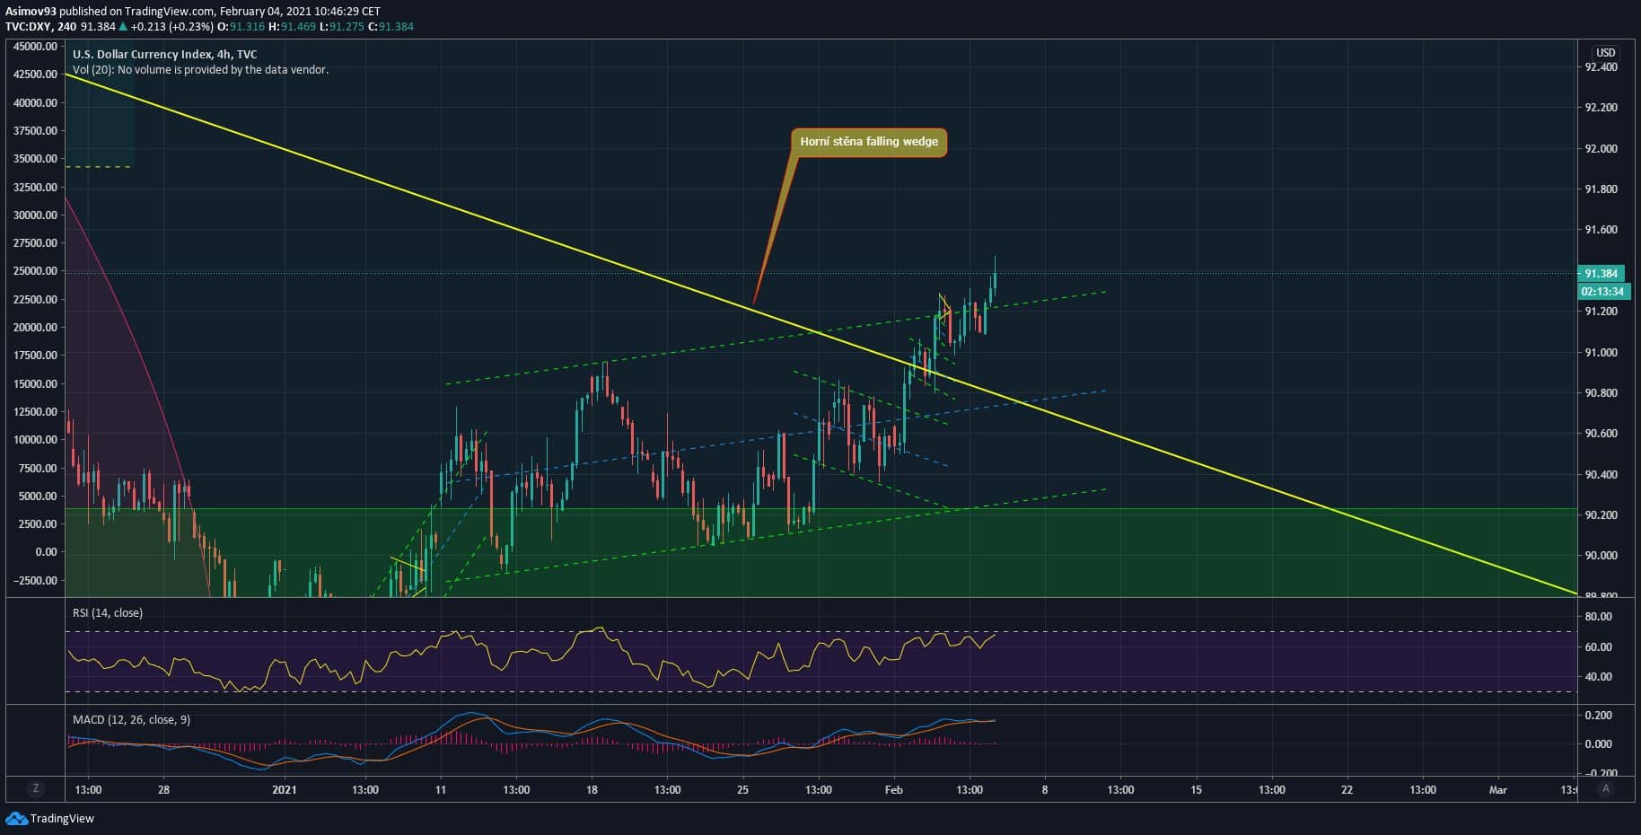
Task: Open the U.S. Dollar Currency Index title
Action: click(x=164, y=54)
